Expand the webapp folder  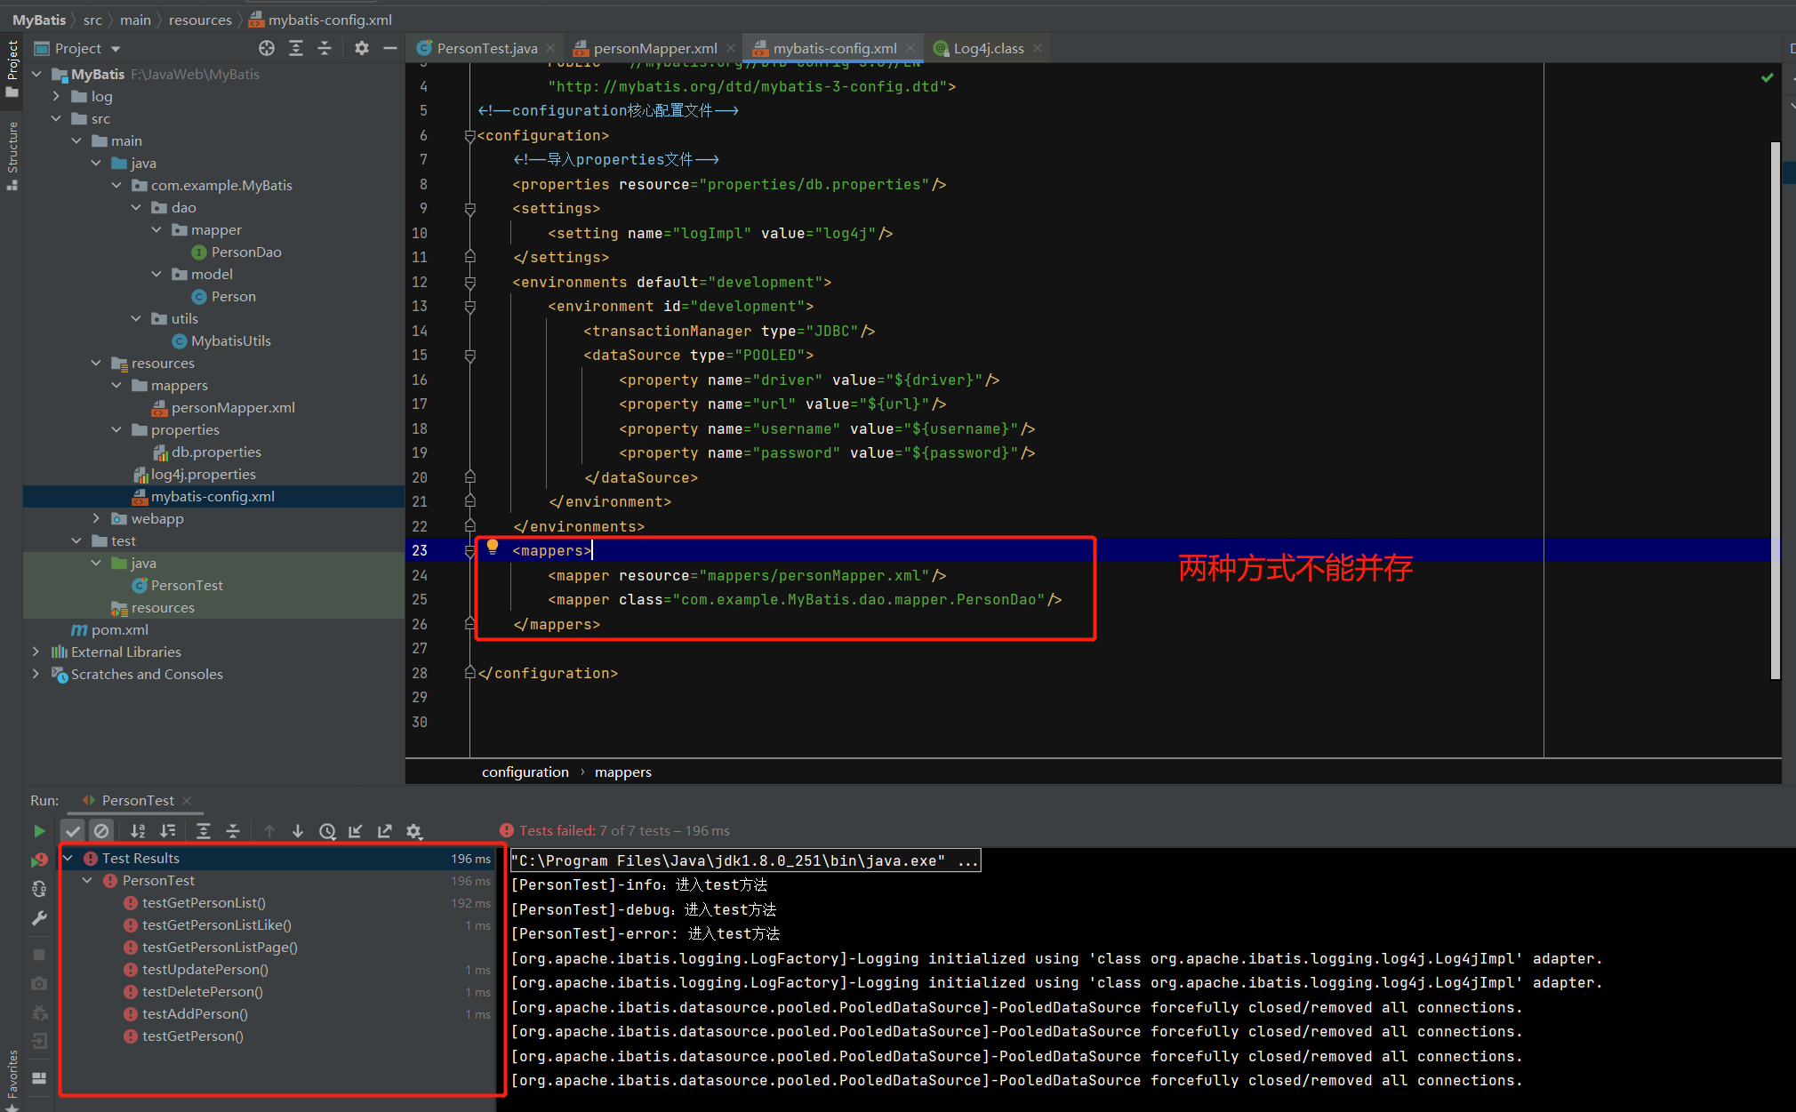point(96,518)
